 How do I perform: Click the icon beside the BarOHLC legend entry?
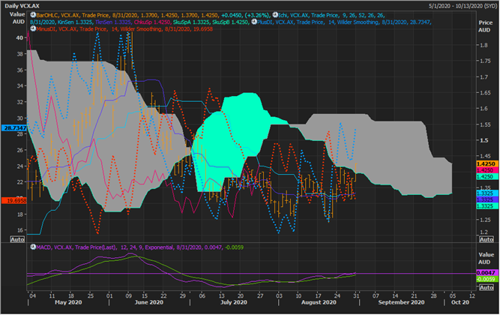pyautogui.click(x=33, y=15)
